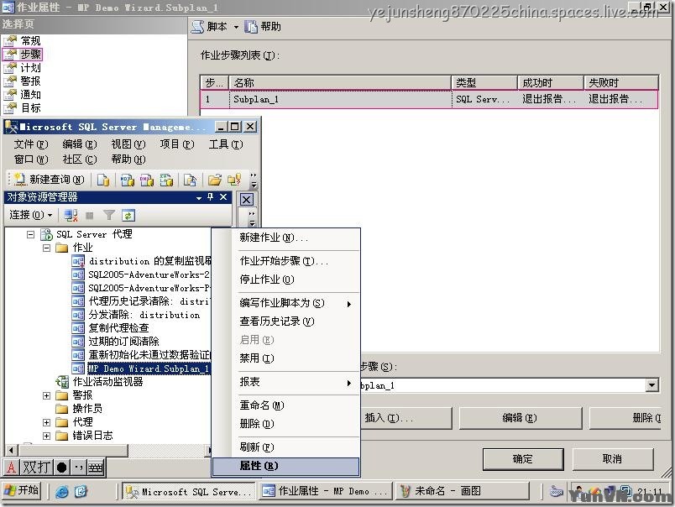The width and height of the screenshot is (675, 507).
Task: Open the 工具(T) menu
Action: 226,144
